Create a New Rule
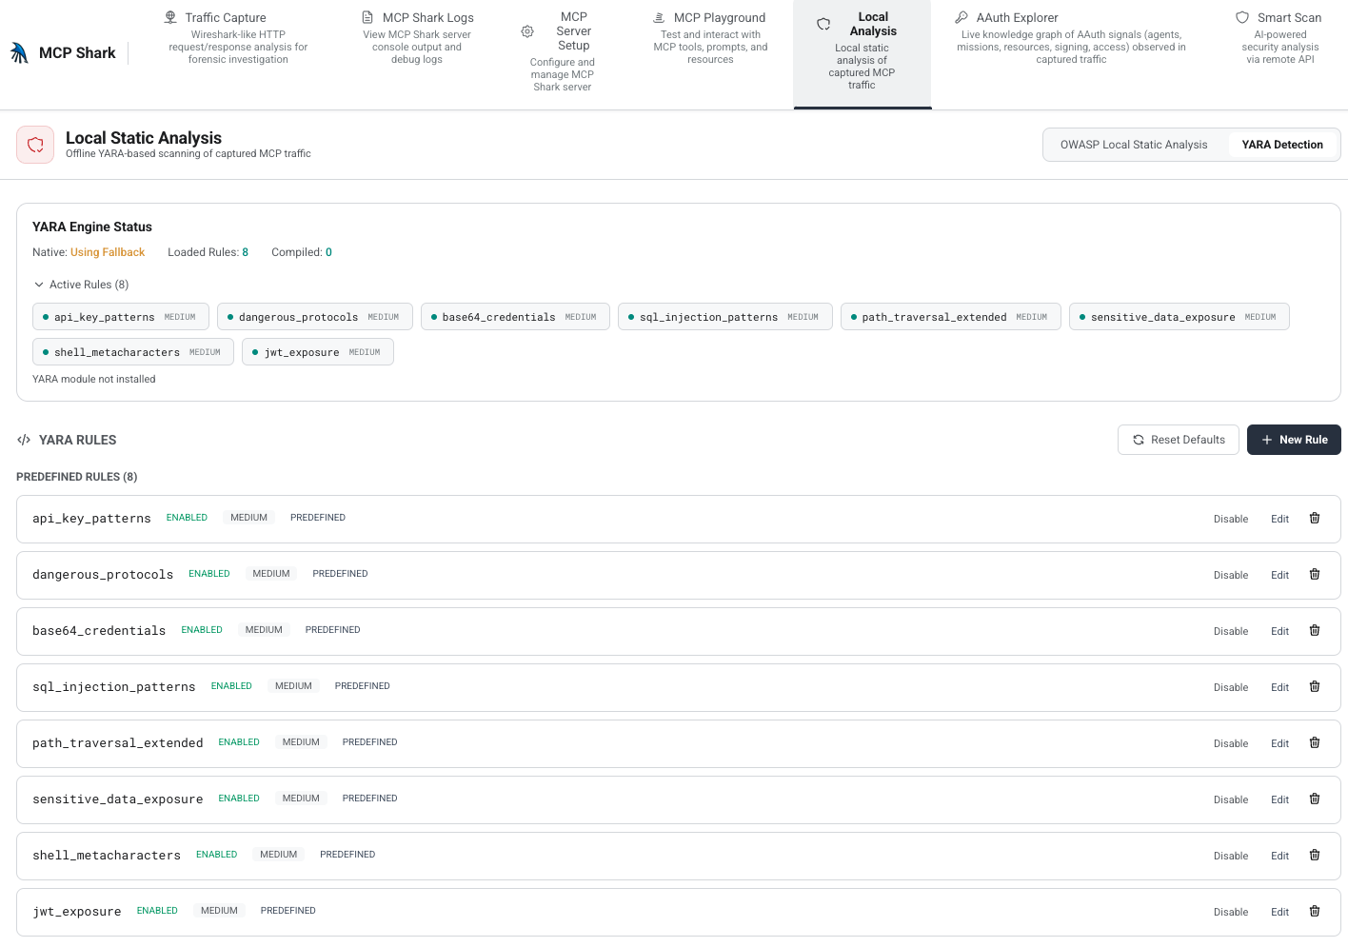Screen dimensions: 1348x947 pyautogui.click(x=1294, y=440)
